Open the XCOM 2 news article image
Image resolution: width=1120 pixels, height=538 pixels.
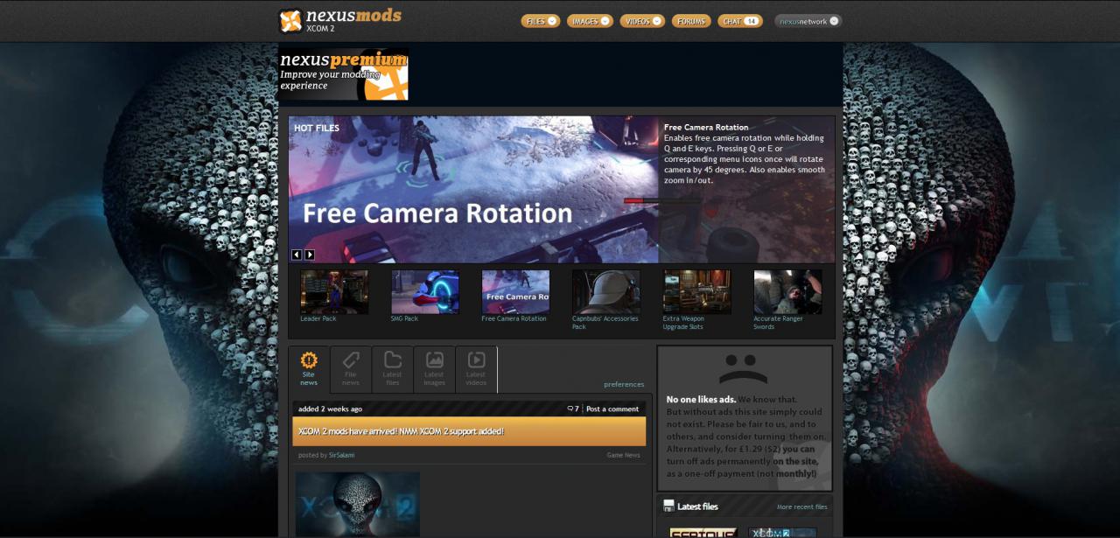click(358, 505)
